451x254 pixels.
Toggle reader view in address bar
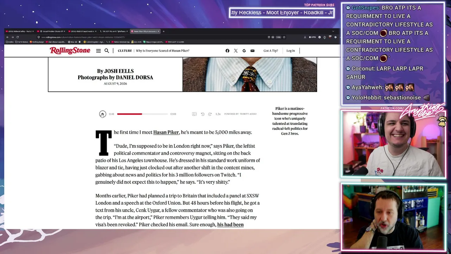pos(269,37)
